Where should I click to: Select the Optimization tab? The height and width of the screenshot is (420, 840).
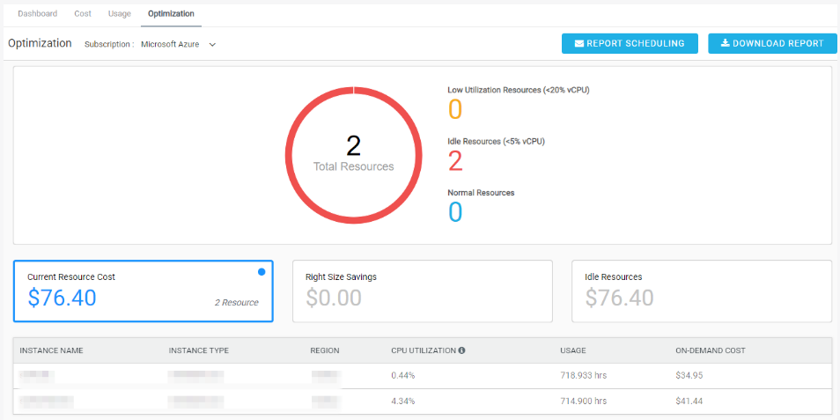(x=171, y=14)
